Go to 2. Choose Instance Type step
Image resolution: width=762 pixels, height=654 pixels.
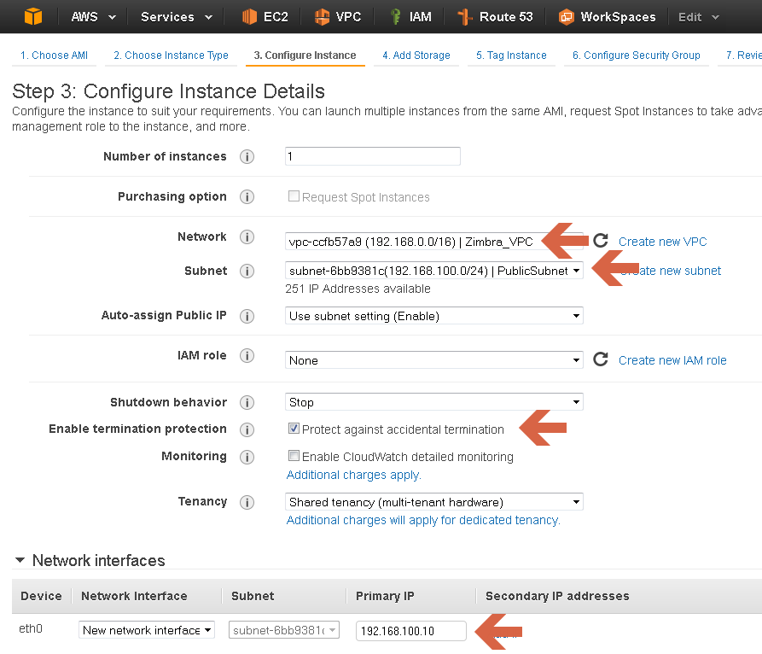171,55
